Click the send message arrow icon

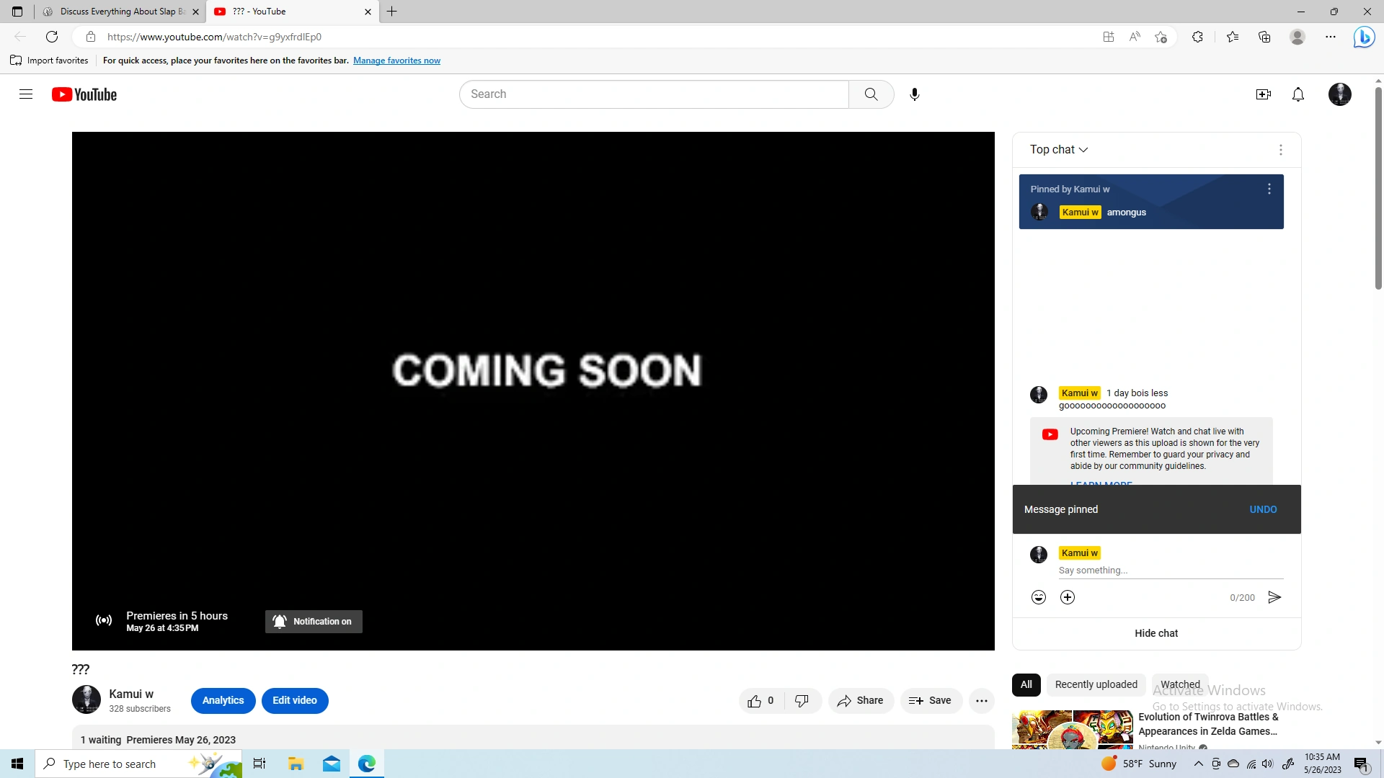[1274, 597]
